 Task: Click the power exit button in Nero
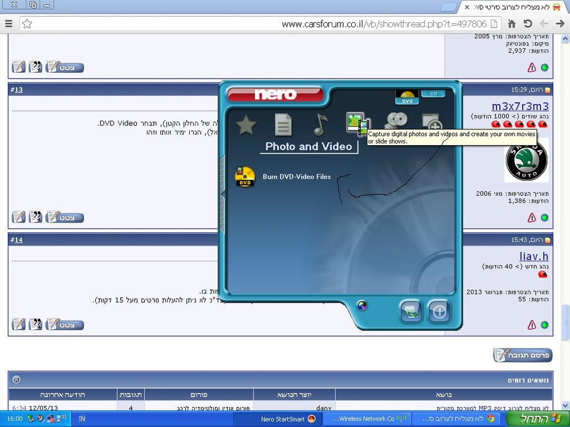[439, 311]
